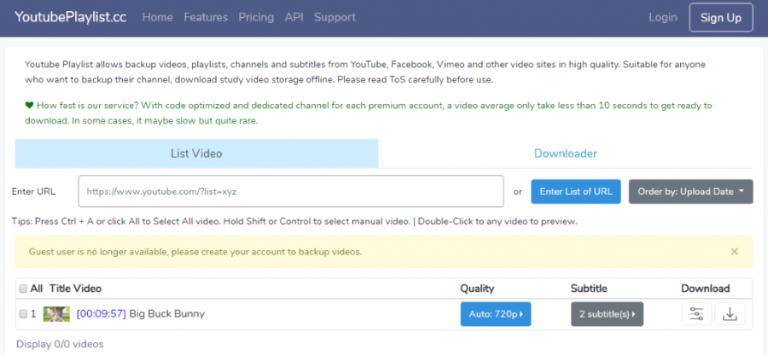Expand the Order by: Upload Date dropdown

pyautogui.click(x=690, y=192)
